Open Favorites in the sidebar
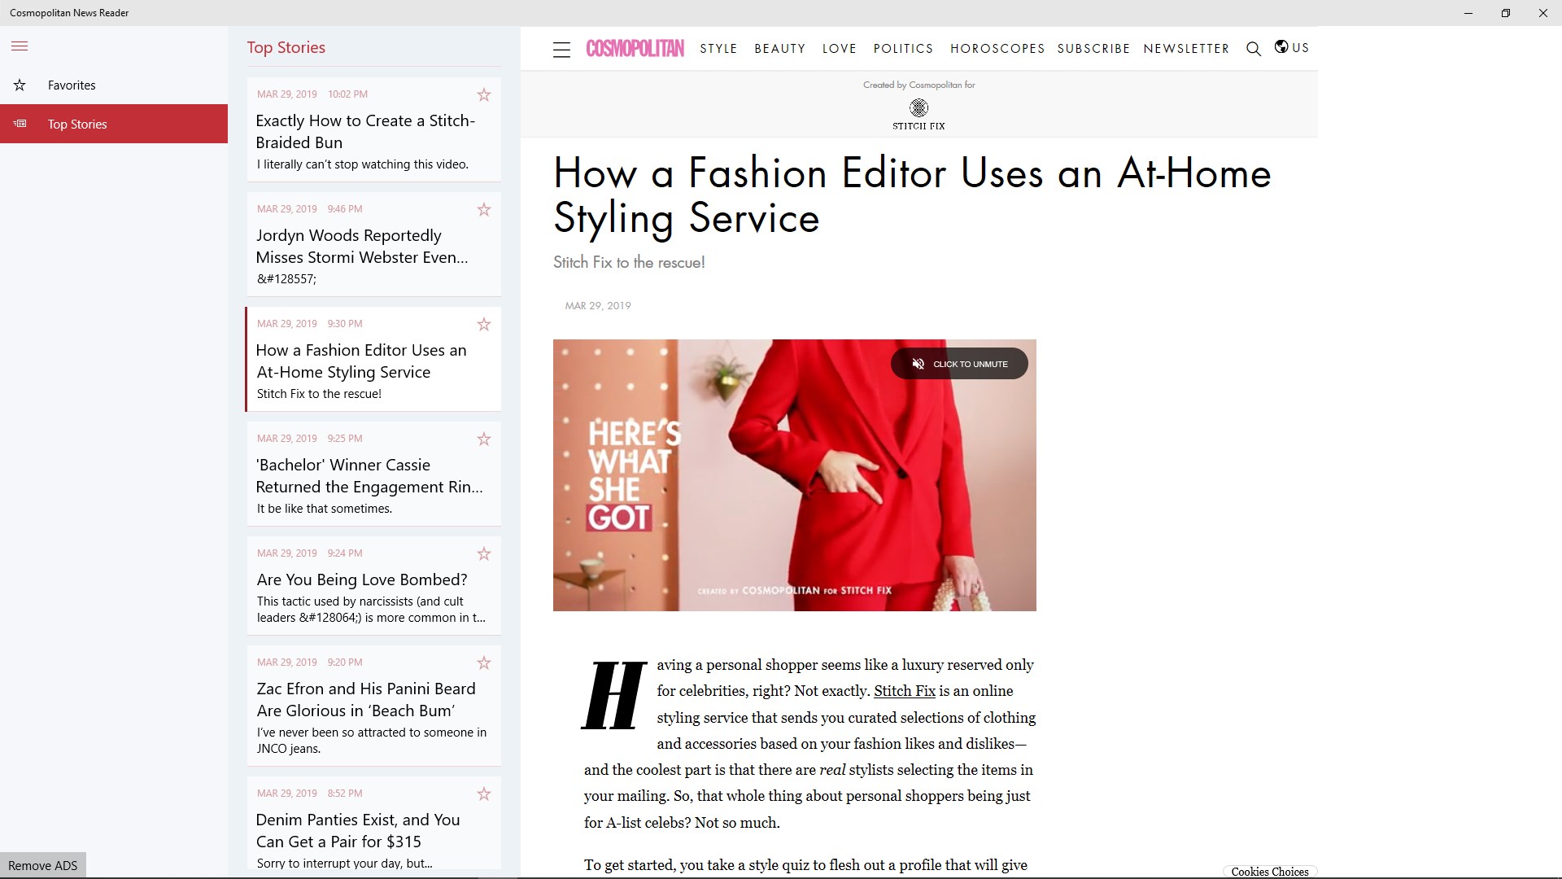1562x879 pixels. 72,85
